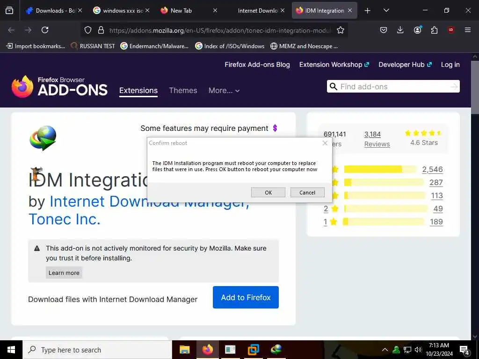
Task: Open the volume control in tray
Action: tap(418, 350)
